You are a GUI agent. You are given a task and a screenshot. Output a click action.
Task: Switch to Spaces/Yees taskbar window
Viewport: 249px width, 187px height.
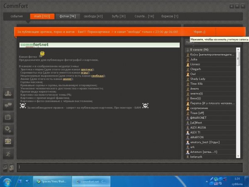tap(52, 182)
